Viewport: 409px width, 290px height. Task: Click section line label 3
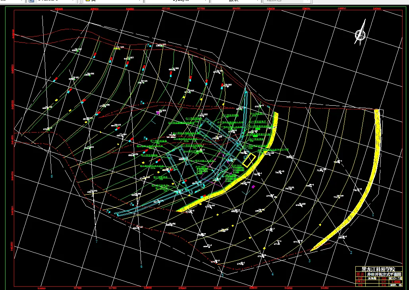tap(309, 261)
